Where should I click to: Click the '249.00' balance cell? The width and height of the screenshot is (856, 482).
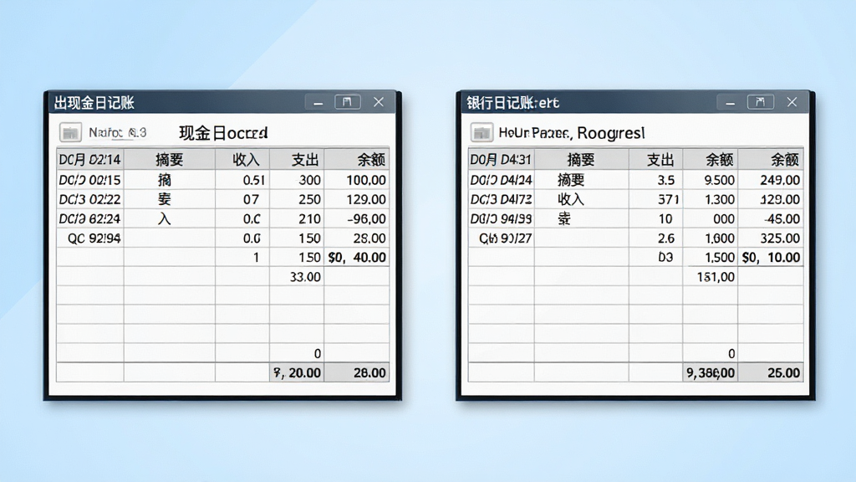771,180
